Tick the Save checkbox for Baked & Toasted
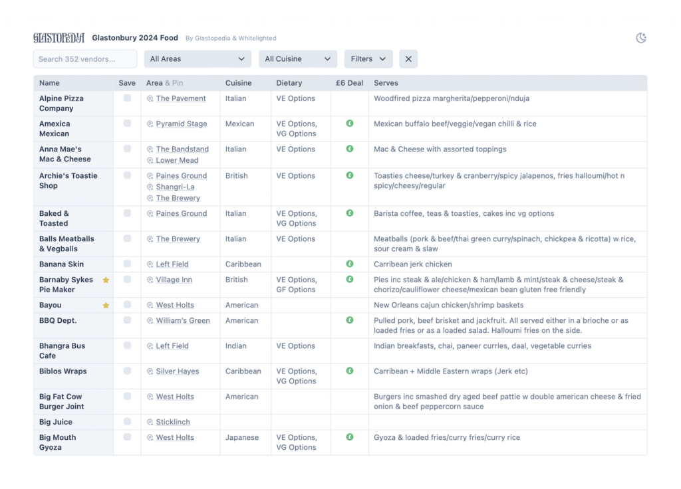The height and width of the screenshot is (489, 681). pos(127,213)
